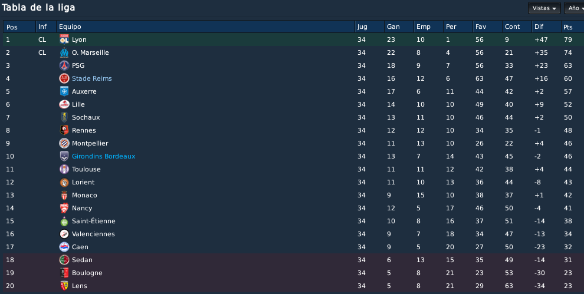Sort table by Dif column header

[546, 27]
